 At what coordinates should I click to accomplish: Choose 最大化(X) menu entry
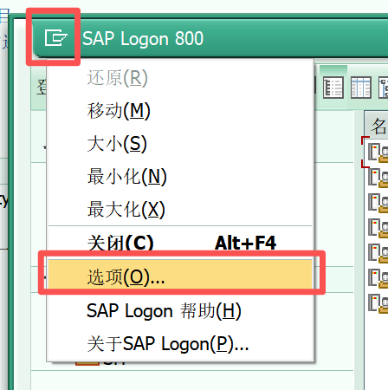[x=180, y=210]
